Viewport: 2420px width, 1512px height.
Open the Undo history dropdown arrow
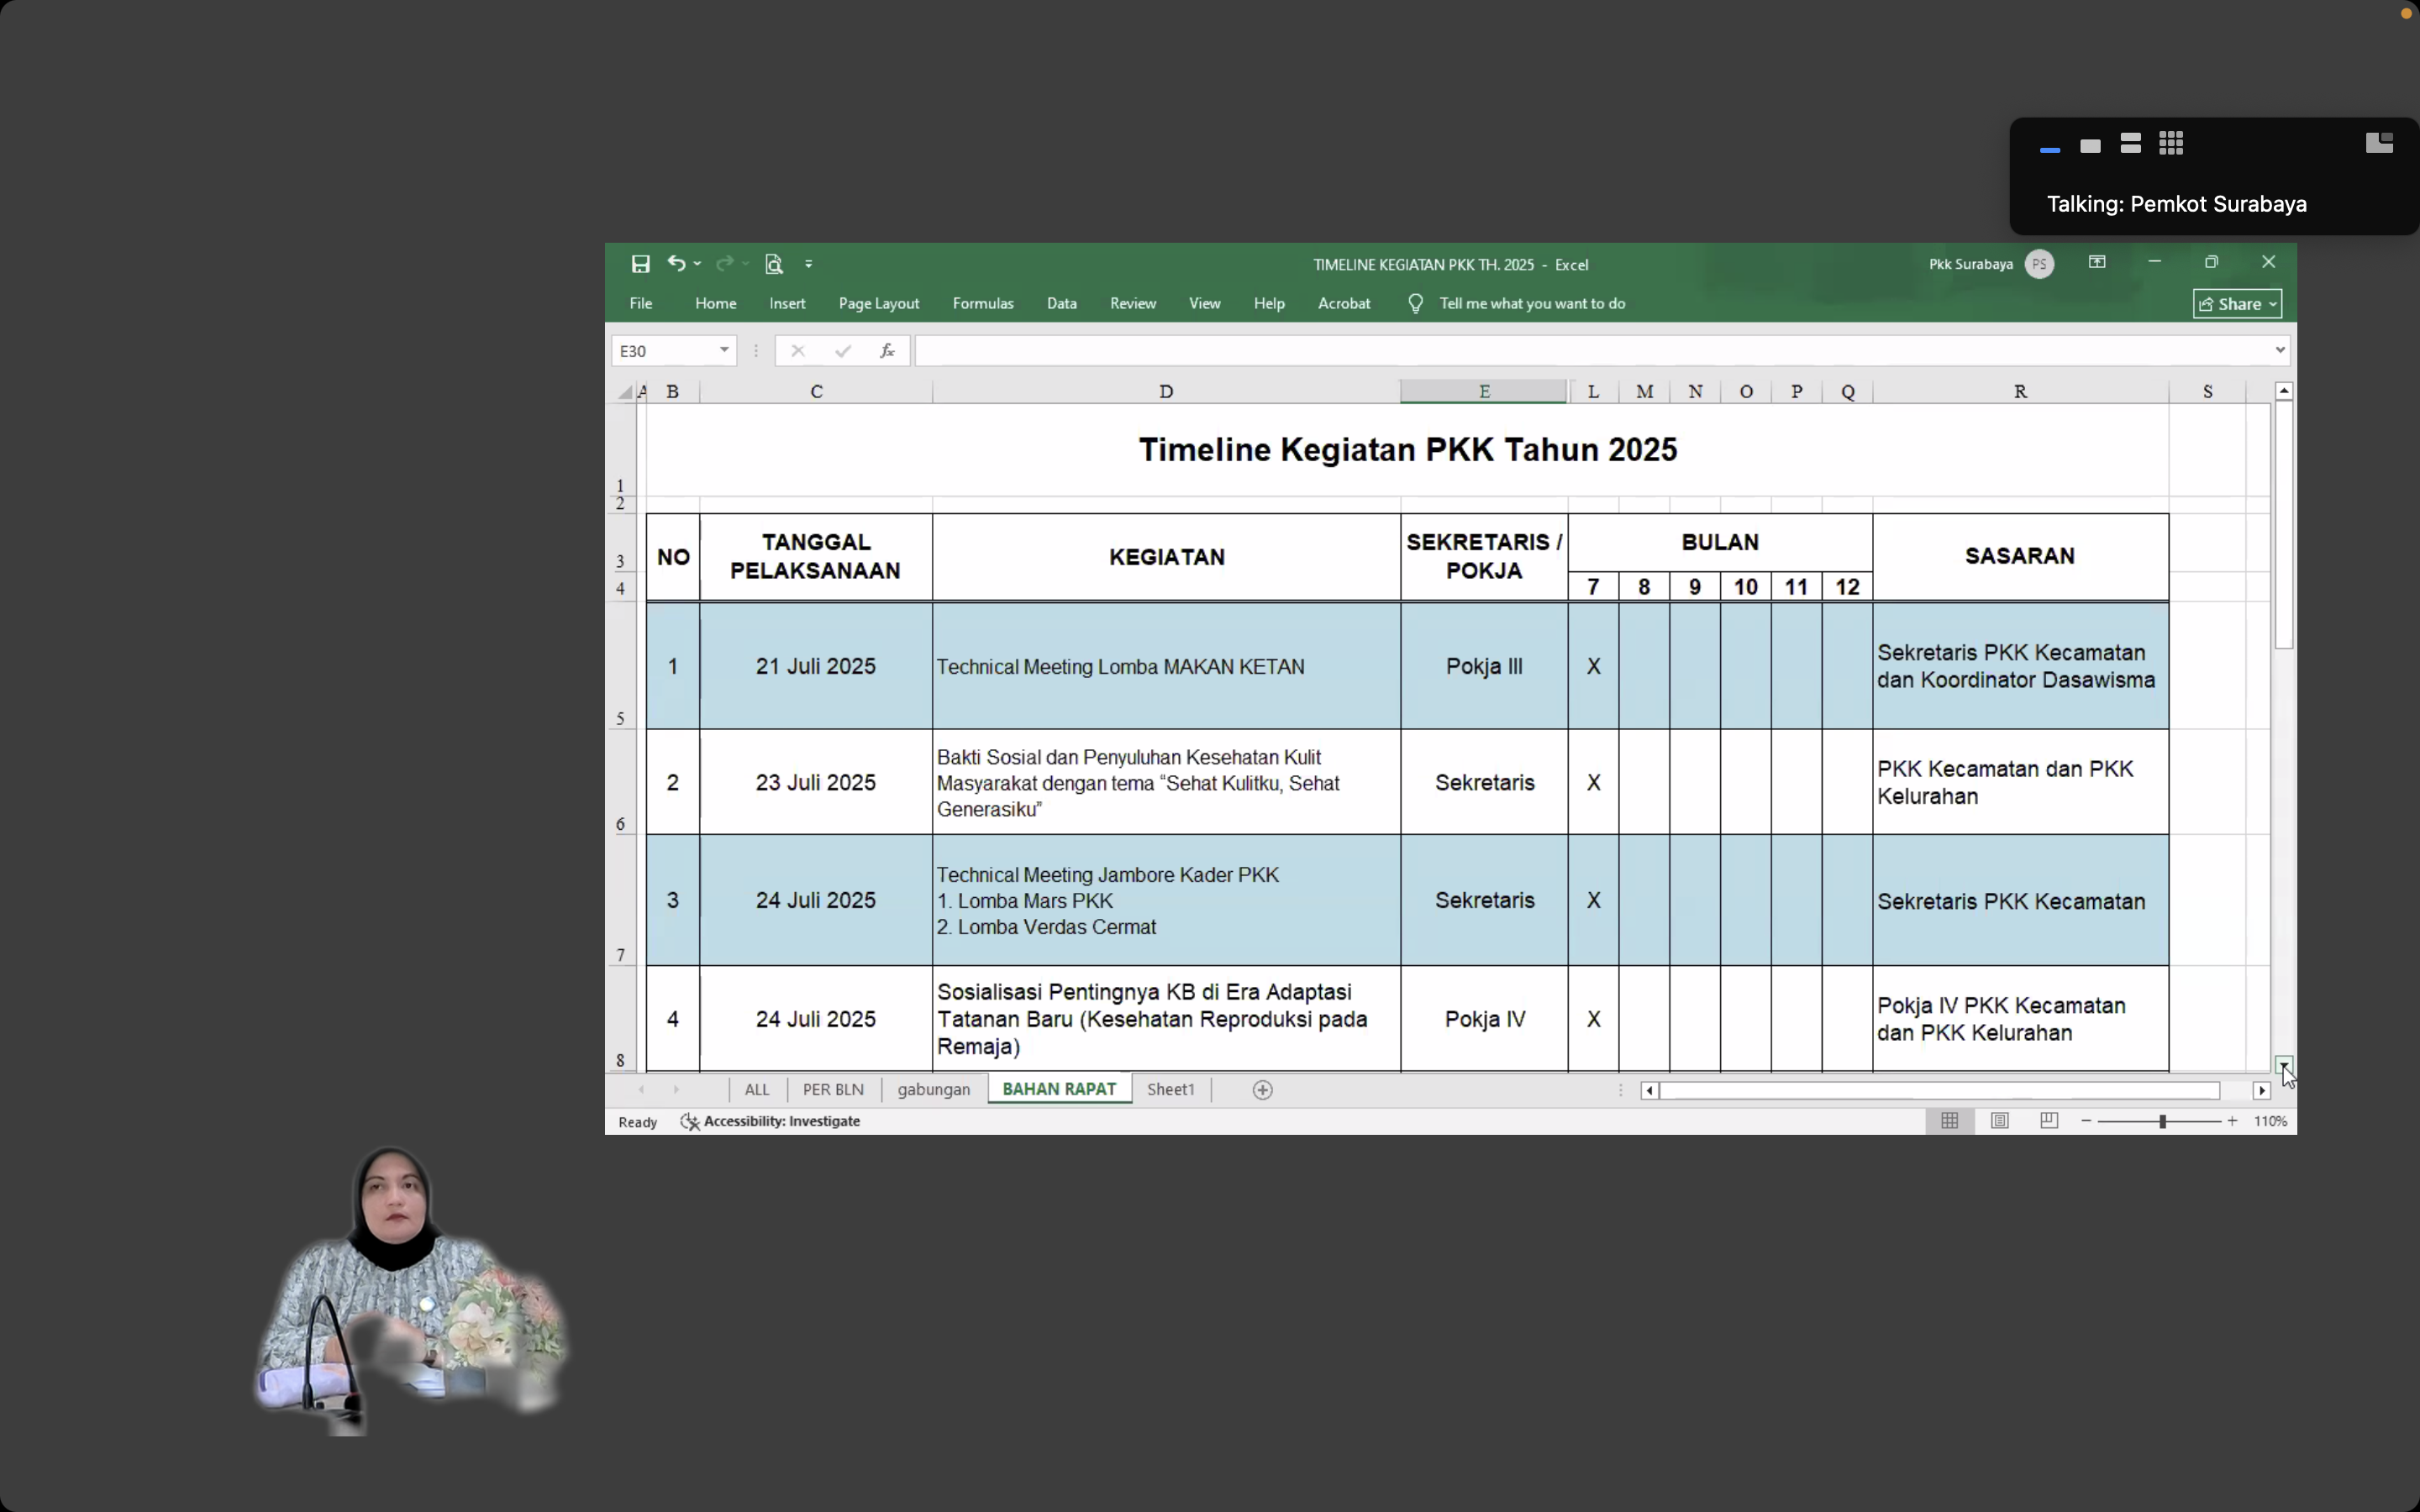pyautogui.click(x=697, y=264)
